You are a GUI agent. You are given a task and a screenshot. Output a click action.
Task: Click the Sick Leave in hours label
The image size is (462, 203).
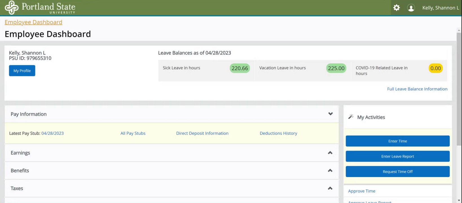181,68
